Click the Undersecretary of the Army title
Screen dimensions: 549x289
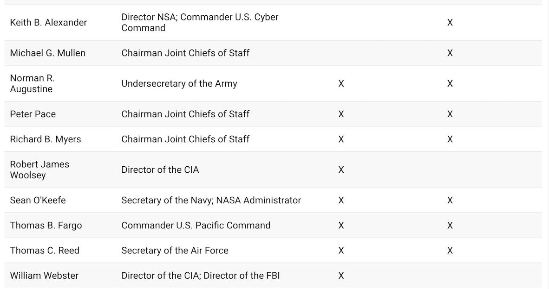179,84
